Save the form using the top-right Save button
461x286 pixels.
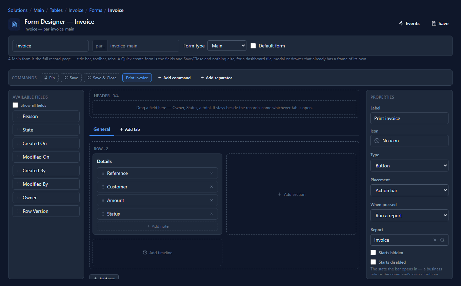coord(440,23)
